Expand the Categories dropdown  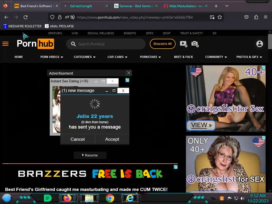point(84,57)
